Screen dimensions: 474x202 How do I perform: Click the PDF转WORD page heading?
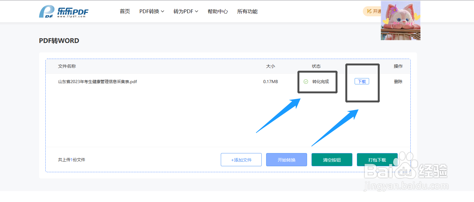(x=59, y=41)
